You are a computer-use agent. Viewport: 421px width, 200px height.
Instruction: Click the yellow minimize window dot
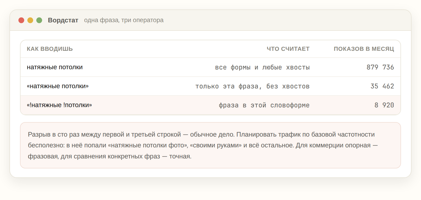pos(30,20)
